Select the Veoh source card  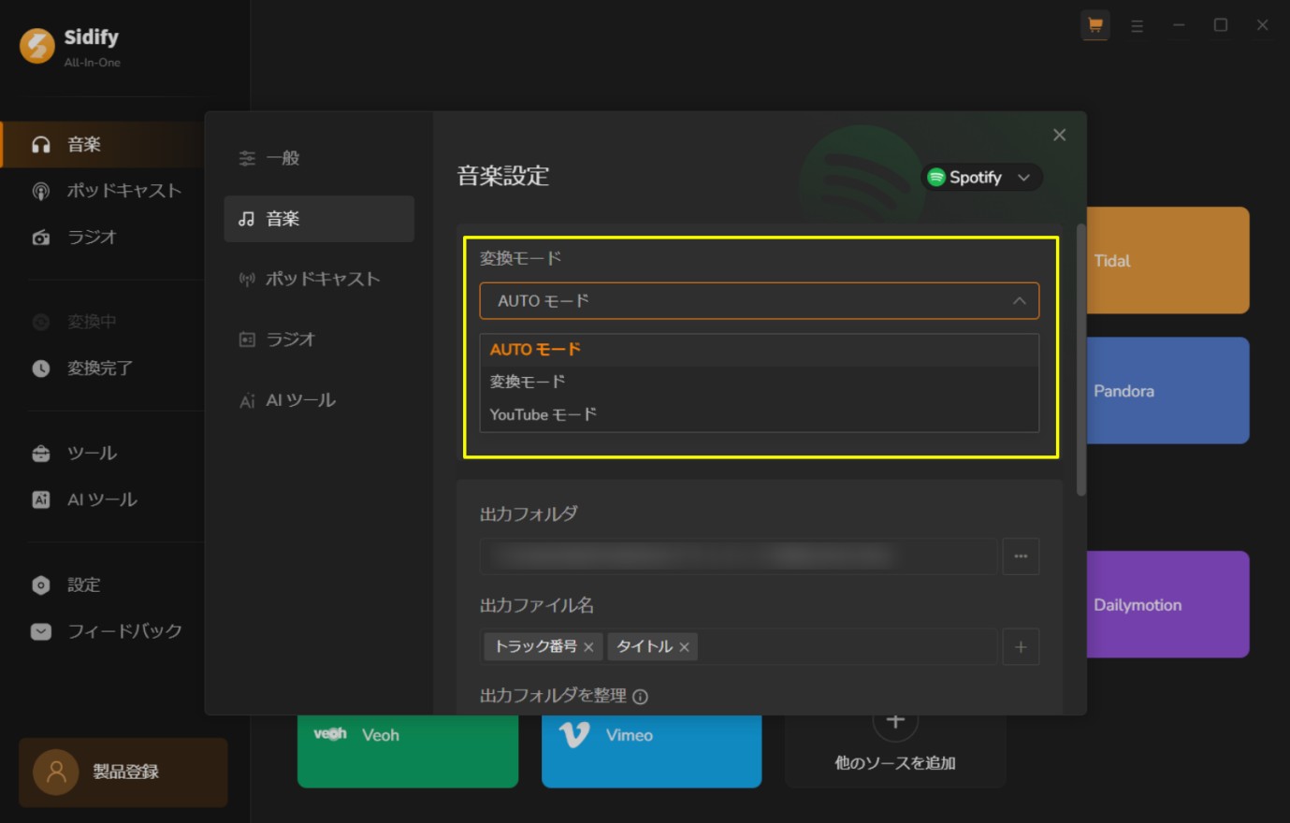click(x=408, y=751)
